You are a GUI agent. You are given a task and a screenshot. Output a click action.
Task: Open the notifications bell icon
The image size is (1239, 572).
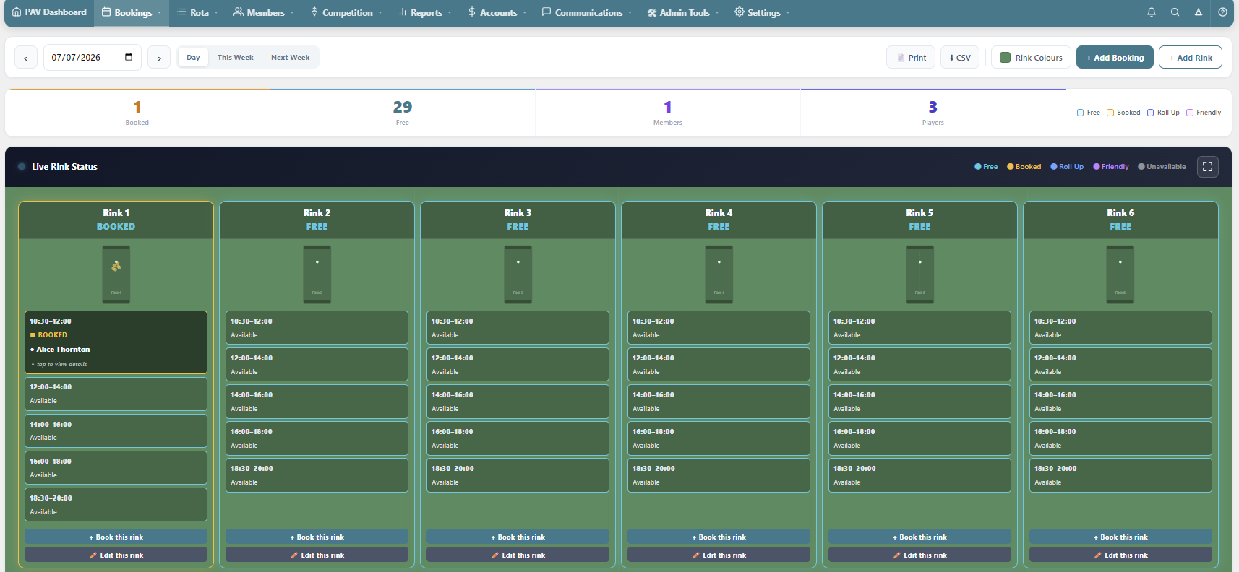tap(1152, 12)
